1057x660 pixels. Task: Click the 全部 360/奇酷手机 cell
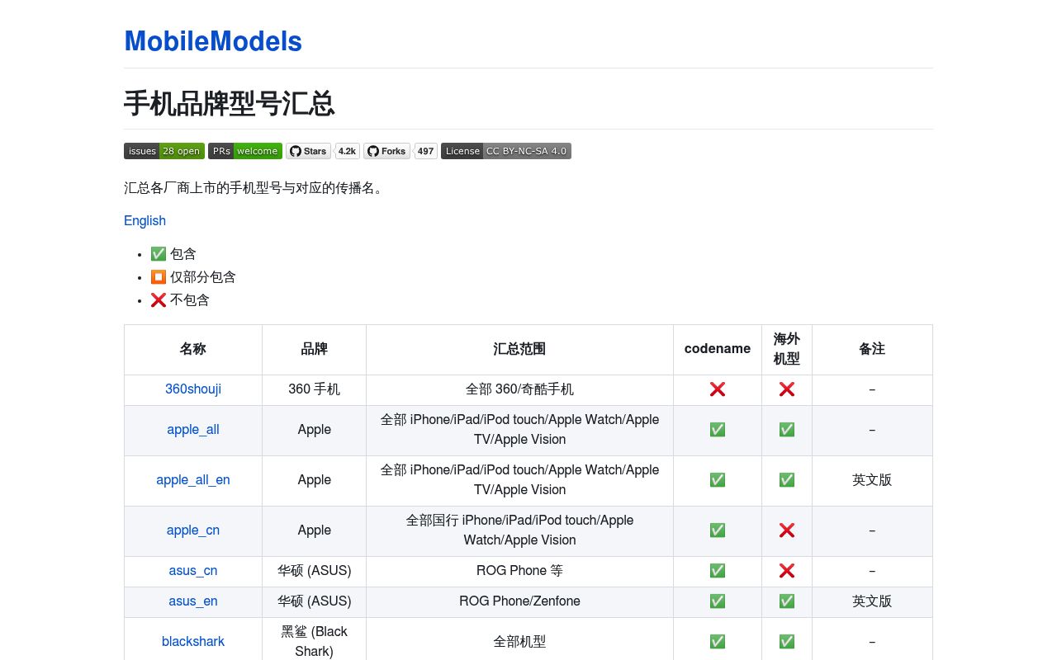[x=520, y=389]
